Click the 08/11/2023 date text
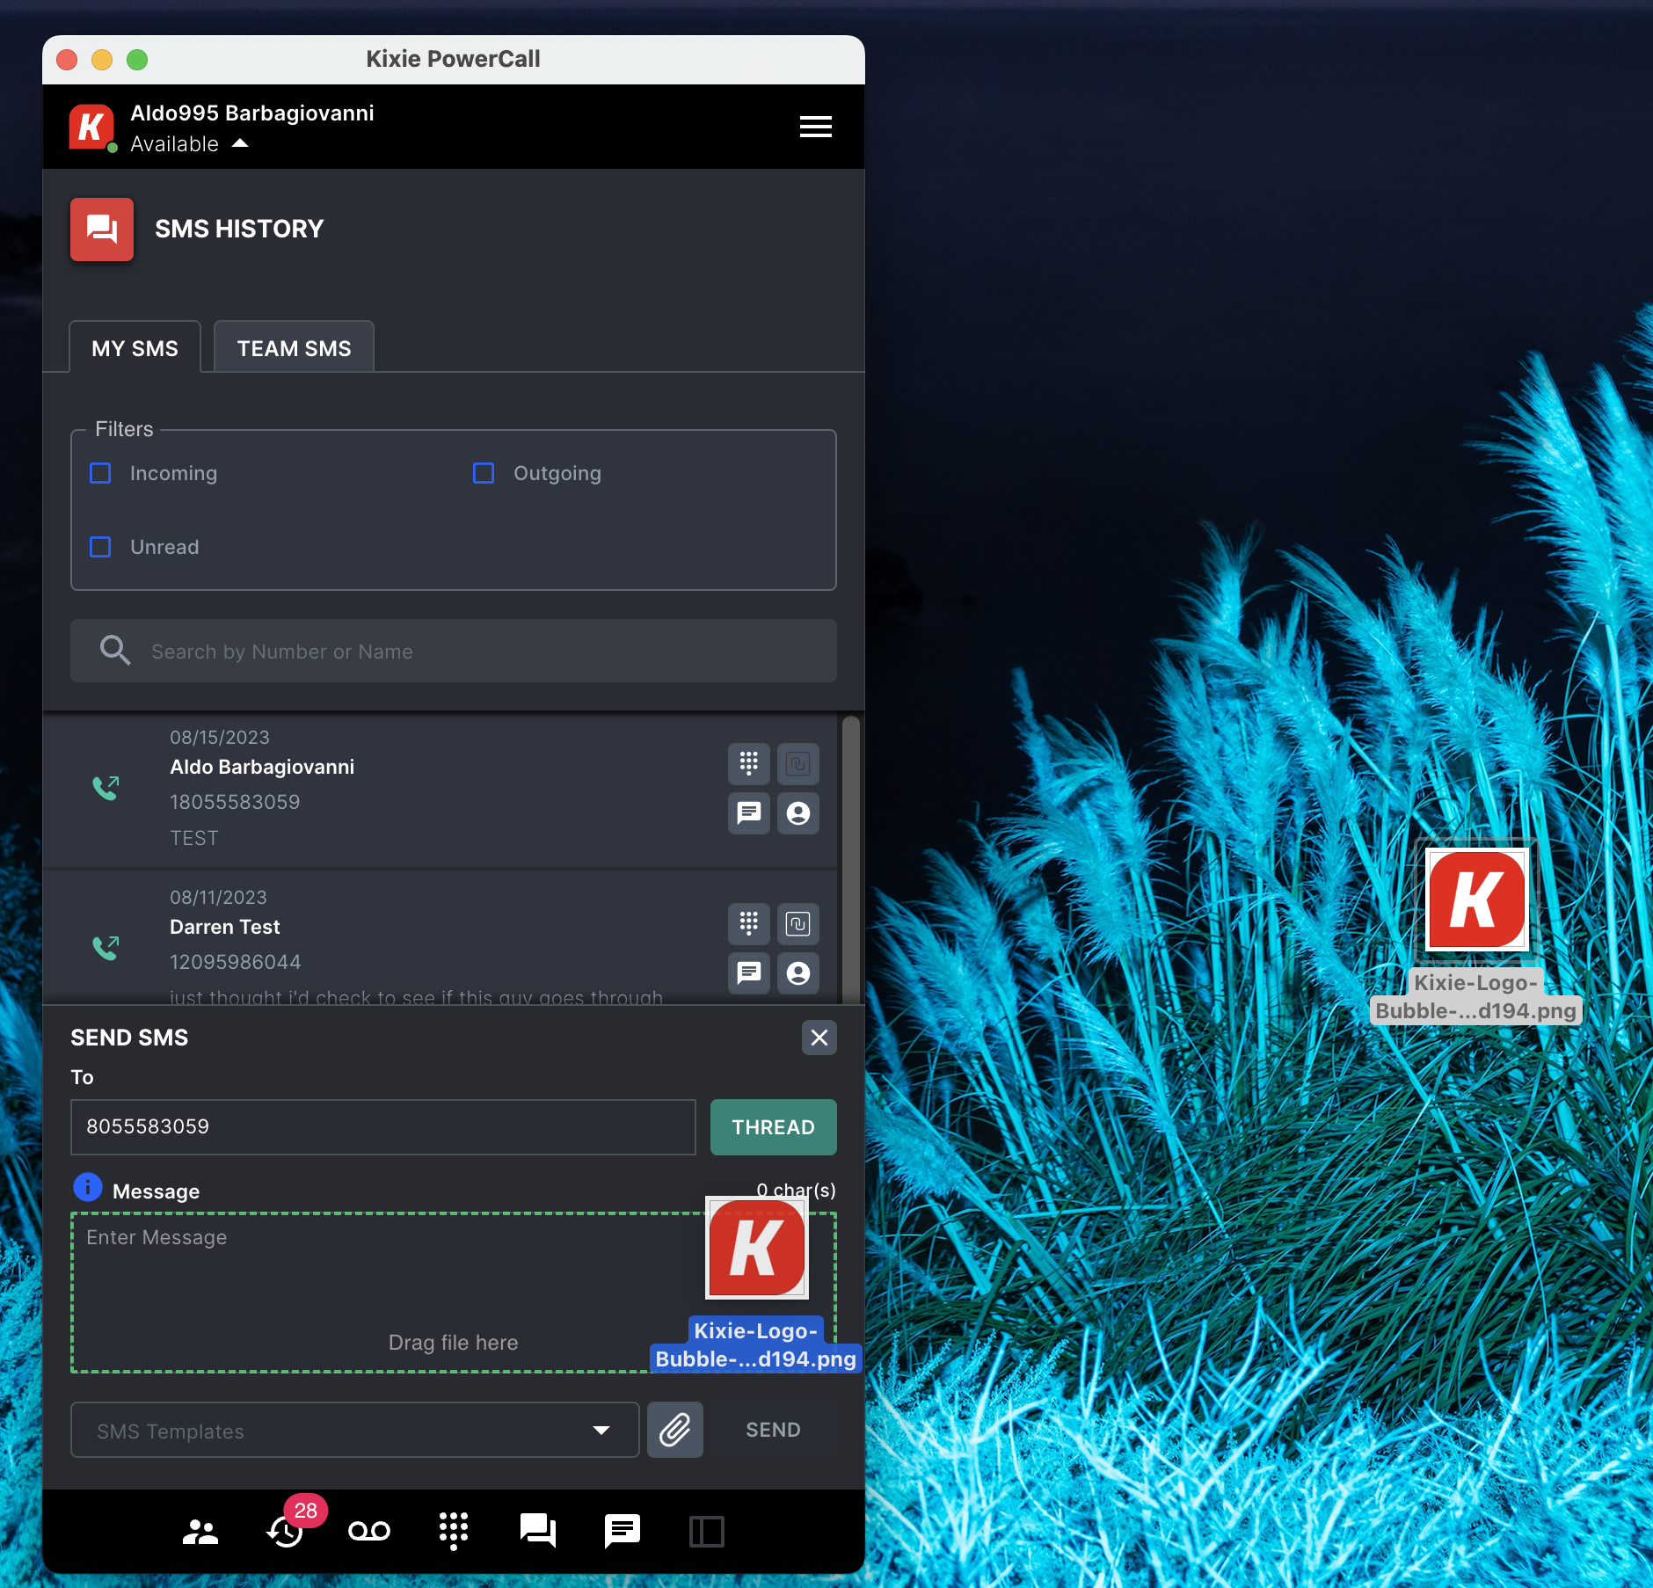 219,898
